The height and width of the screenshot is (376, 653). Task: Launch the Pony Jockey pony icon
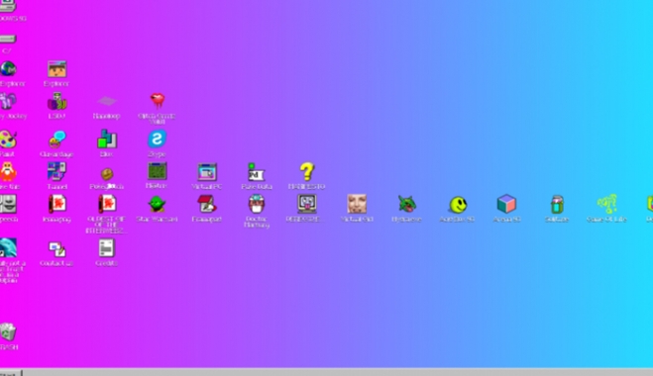[x=8, y=101]
